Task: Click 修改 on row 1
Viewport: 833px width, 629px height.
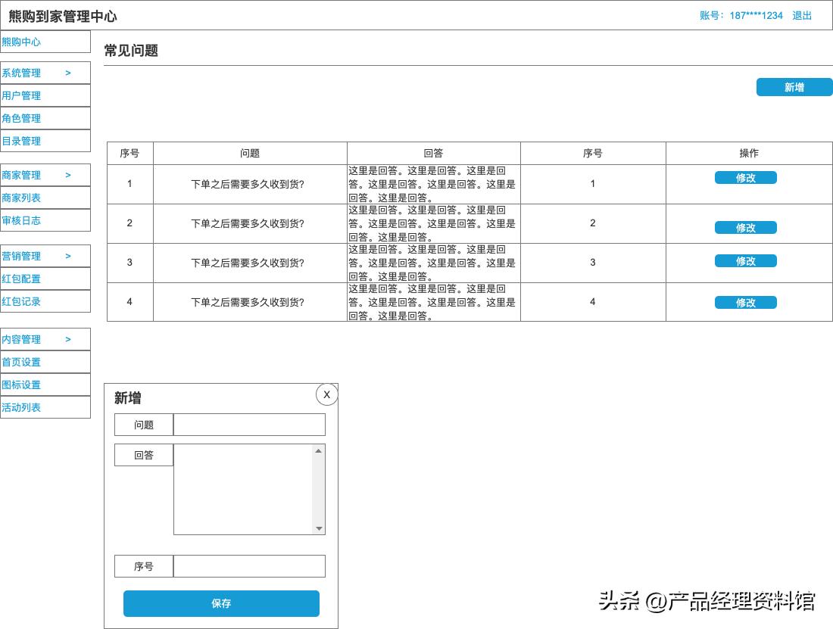Action: coord(745,177)
